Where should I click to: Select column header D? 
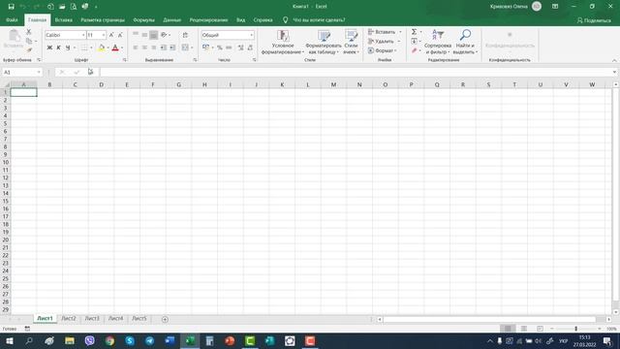tap(101, 84)
